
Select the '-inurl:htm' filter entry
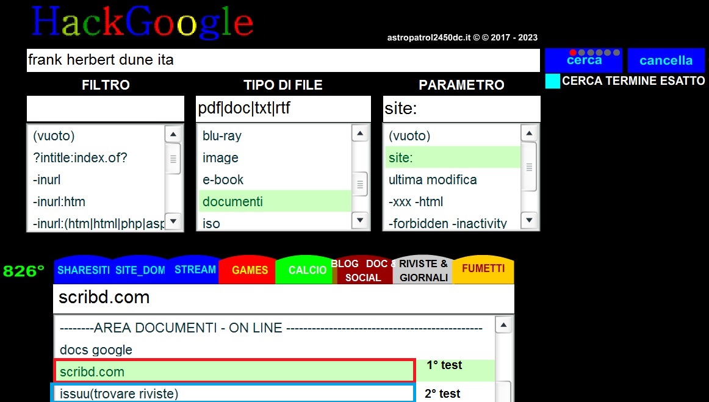click(x=96, y=201)
